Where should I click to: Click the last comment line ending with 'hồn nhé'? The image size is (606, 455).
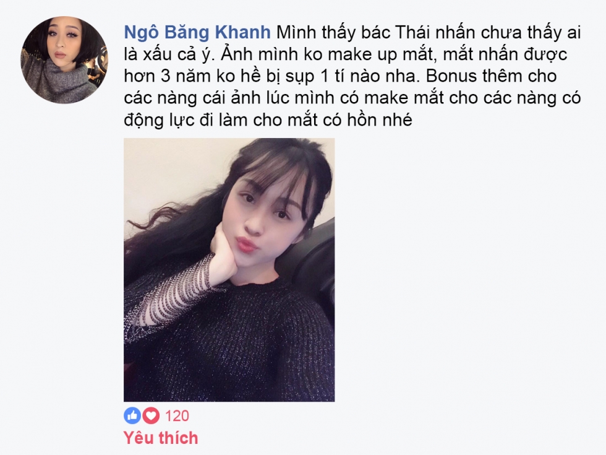[268, 120]
